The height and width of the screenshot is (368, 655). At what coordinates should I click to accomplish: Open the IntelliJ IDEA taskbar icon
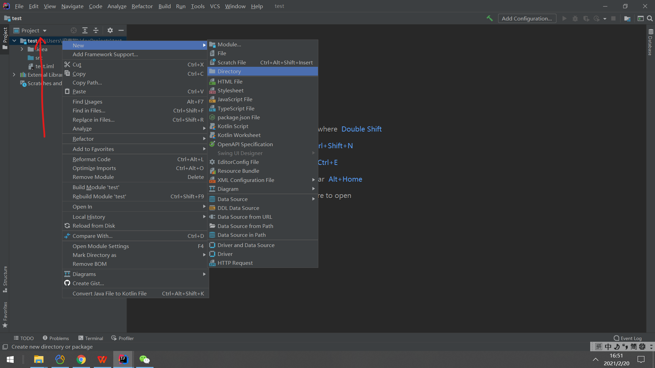(123, 359)
